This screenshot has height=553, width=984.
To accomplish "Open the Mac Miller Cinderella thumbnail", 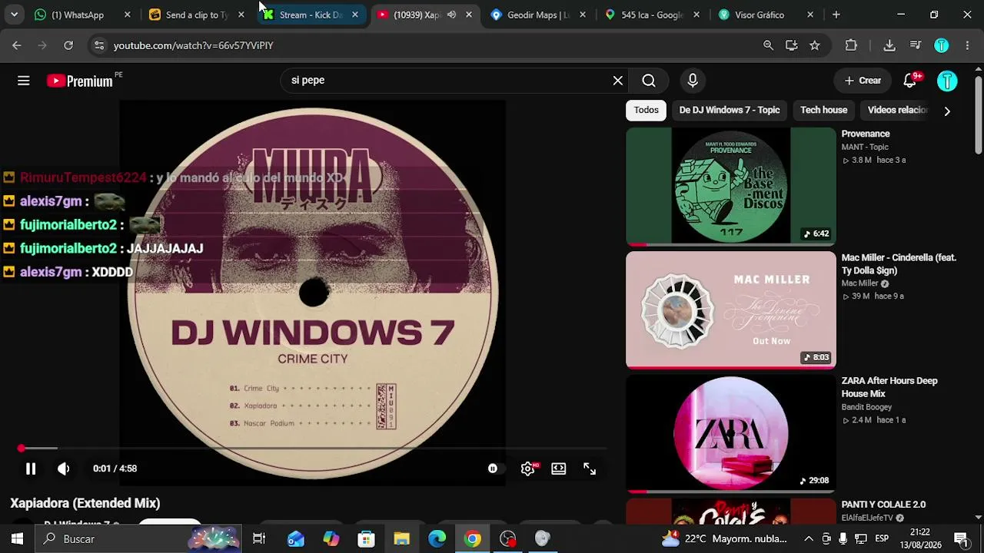I will tap(730, 310).
